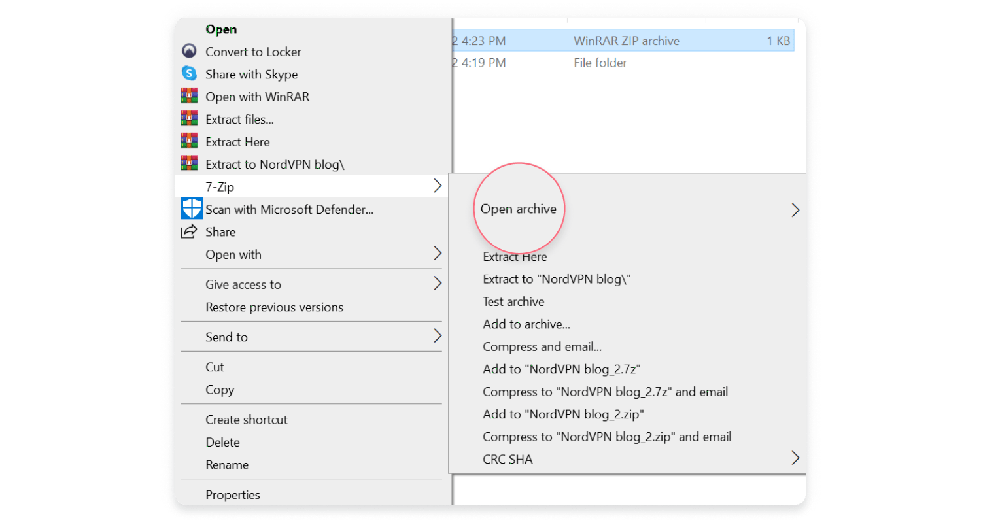
Task: Select Cut from the context menu
Action: coord(215,367)
